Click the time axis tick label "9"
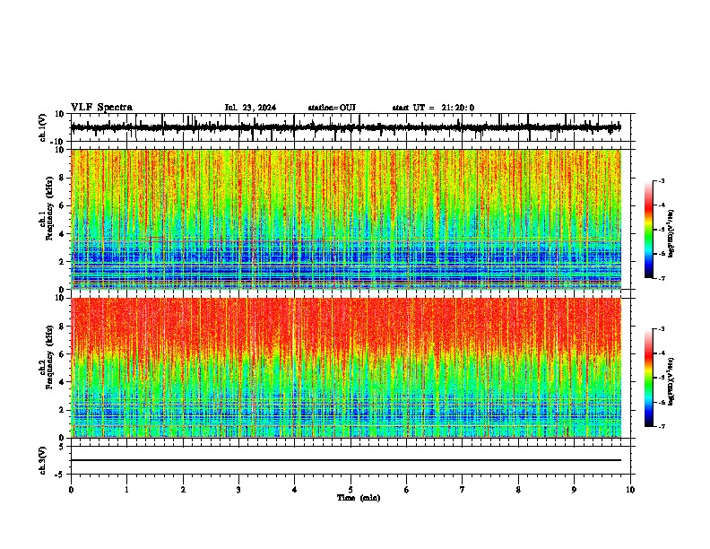710x549 pixels. pos(574,490)
